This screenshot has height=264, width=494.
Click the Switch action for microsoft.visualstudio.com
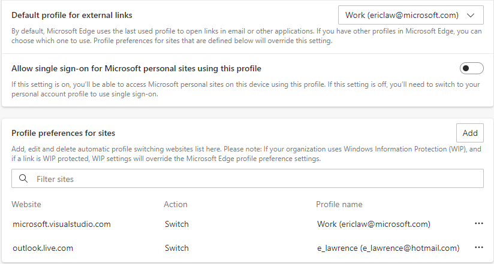point(177,224)
